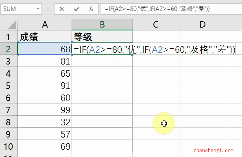Select row 9 header
The height and width of the screenshot is (157, 242).
click(9, 134)
